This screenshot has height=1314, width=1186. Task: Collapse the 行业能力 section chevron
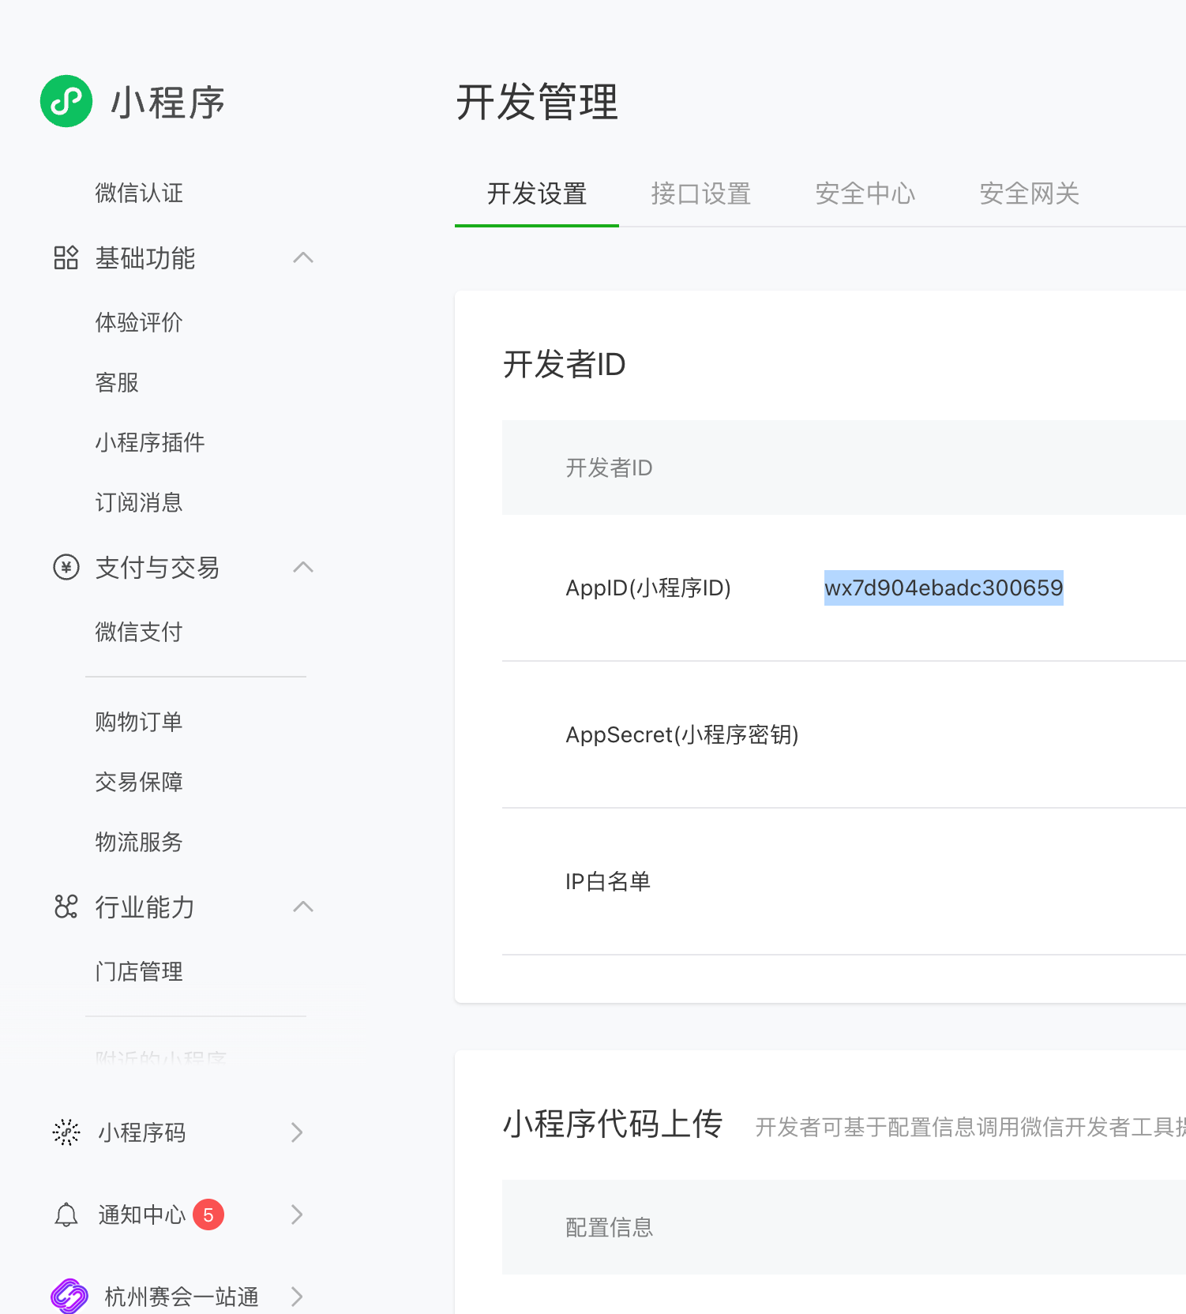tap(303, 907)
